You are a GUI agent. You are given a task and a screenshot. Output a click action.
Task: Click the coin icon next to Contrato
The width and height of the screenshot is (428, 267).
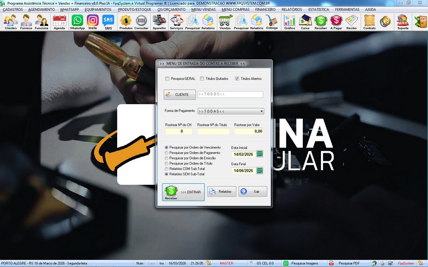pos(385,21)
